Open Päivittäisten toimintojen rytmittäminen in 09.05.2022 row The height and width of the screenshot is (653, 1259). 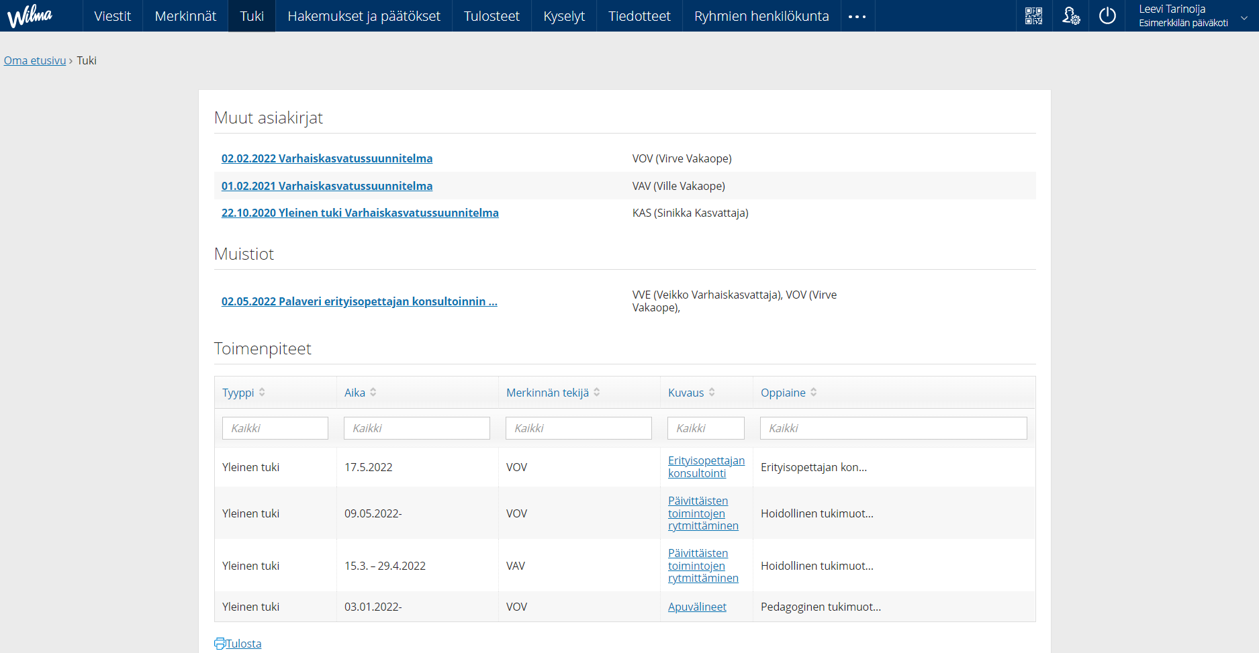[703, 513]
